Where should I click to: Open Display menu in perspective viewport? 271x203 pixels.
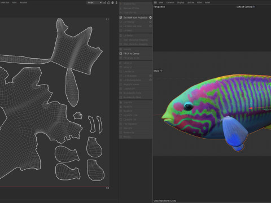pyautogui.click(x=180, y=2)
